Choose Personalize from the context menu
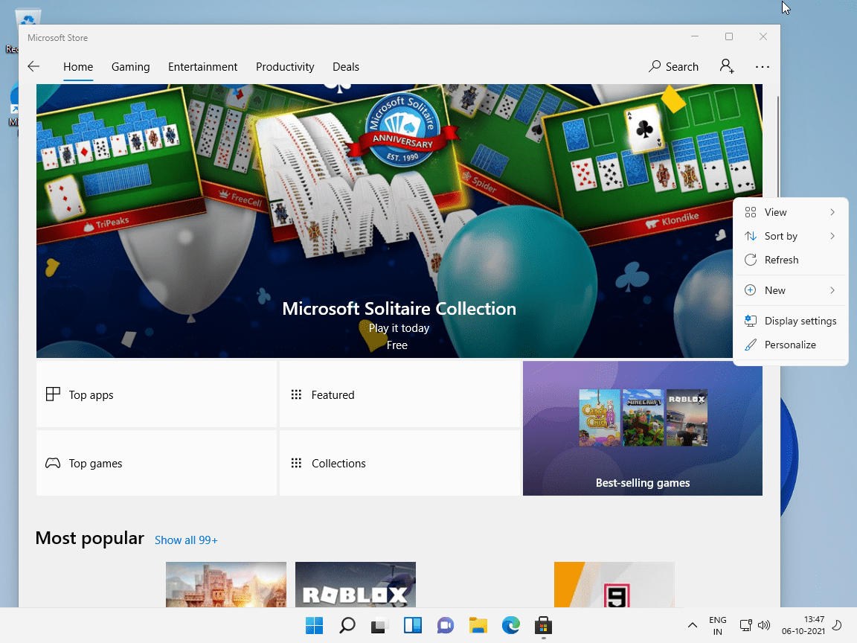857x643 pixels. [x=790, y=345]
